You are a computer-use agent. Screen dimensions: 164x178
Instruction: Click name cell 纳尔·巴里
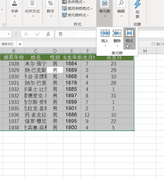click(x=36, y=83)
